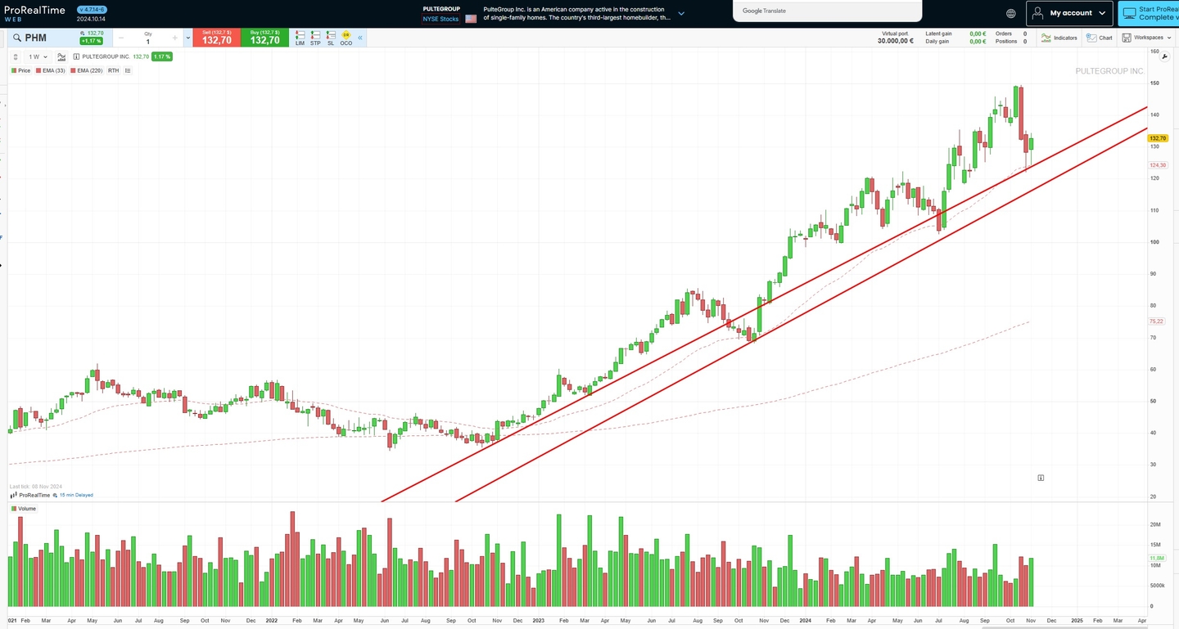The height and width of the screenshot is (629, 1179).
Task: Toggle visibility of the EMA (220) indicator
Action: click(x=73, y=70)
